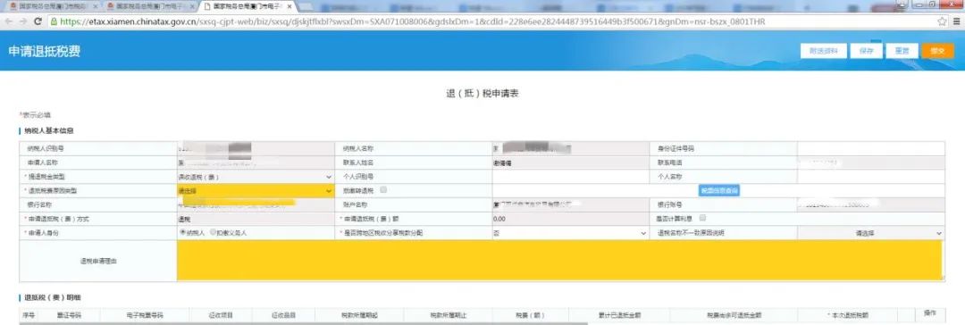Image resolution: width=965 pixels, height=325 pixels.
Task: Click the 附送资料 button
Action: [x=824, y=51]
